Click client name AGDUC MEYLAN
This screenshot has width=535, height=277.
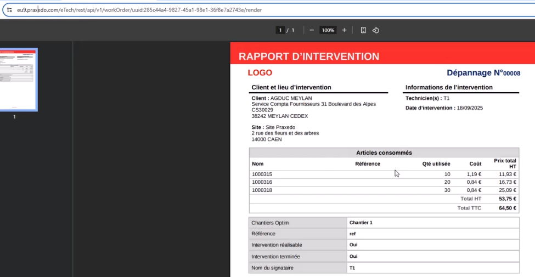tap(291, 98)
